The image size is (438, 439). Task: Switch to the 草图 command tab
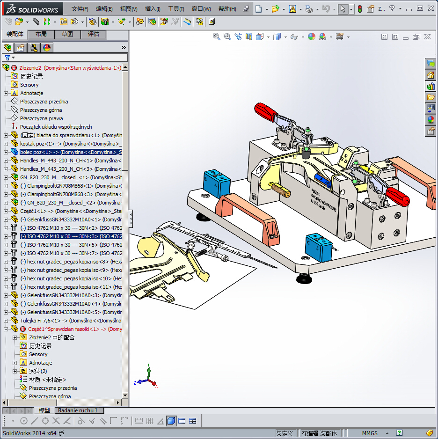[67, 34]
